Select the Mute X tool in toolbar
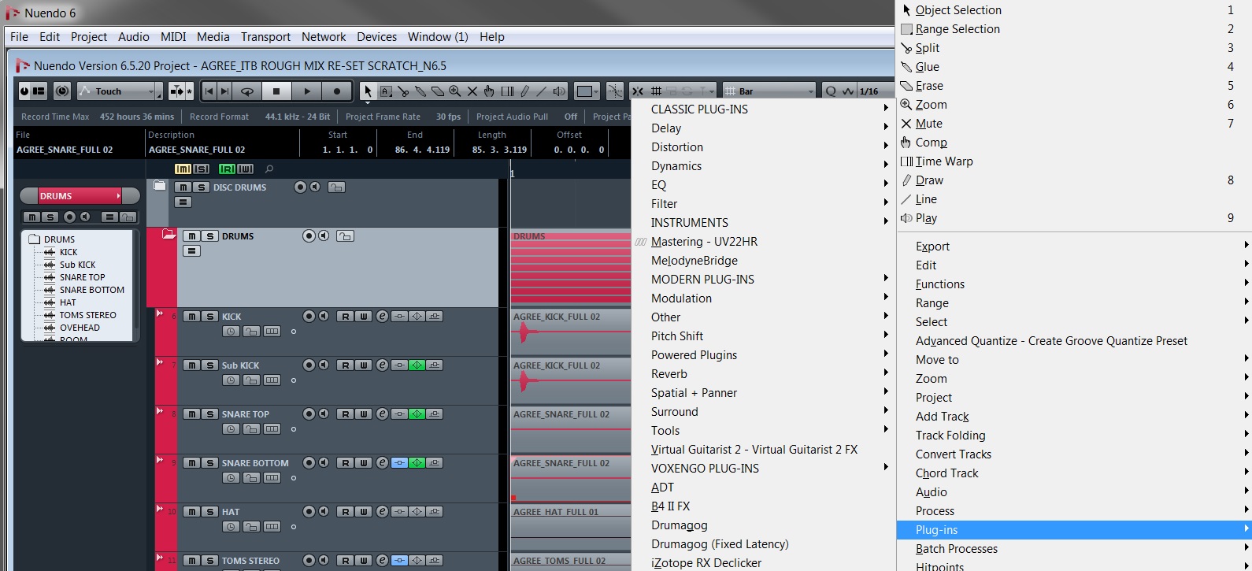The height and width of the screenshot is (571, 1252). [472, 91]
